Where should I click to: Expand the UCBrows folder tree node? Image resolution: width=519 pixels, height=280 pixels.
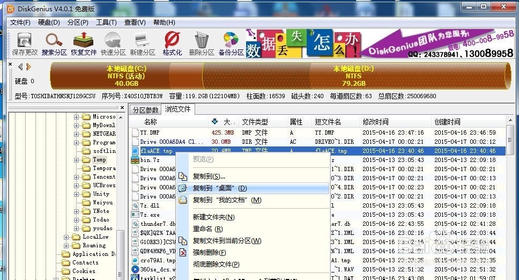click(77, 186)
